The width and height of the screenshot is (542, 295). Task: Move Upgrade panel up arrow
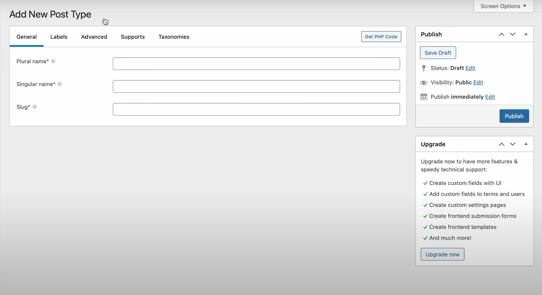[502, 144]
